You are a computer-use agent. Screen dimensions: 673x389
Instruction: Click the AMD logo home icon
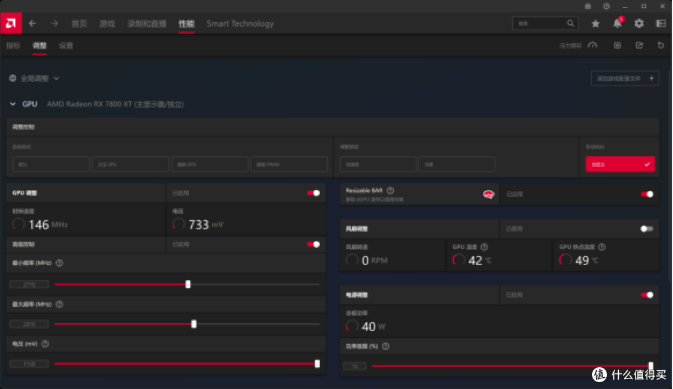pyautogui.click(x=11, y=23)
